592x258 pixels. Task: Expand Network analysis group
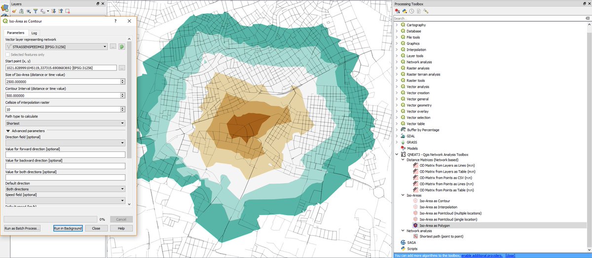click(397, 62)
